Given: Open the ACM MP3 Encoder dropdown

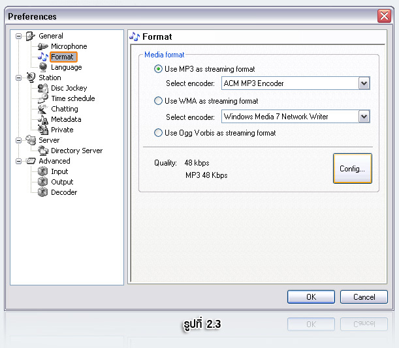Looking at the screenshot, I should tap(364, 83).
